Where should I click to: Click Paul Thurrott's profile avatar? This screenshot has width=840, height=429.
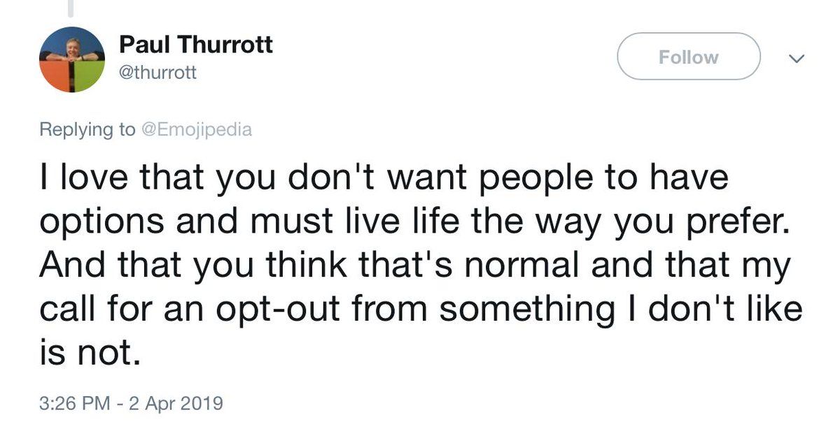pyautogui.click(x=72, y=59)
